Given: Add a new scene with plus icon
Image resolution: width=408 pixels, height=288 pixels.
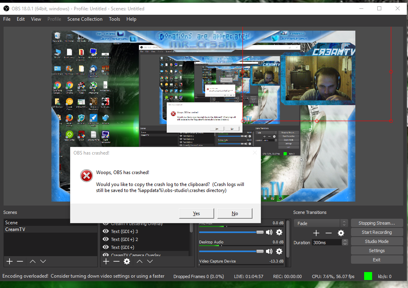Looking at the screenshot, I should [10, 261].
